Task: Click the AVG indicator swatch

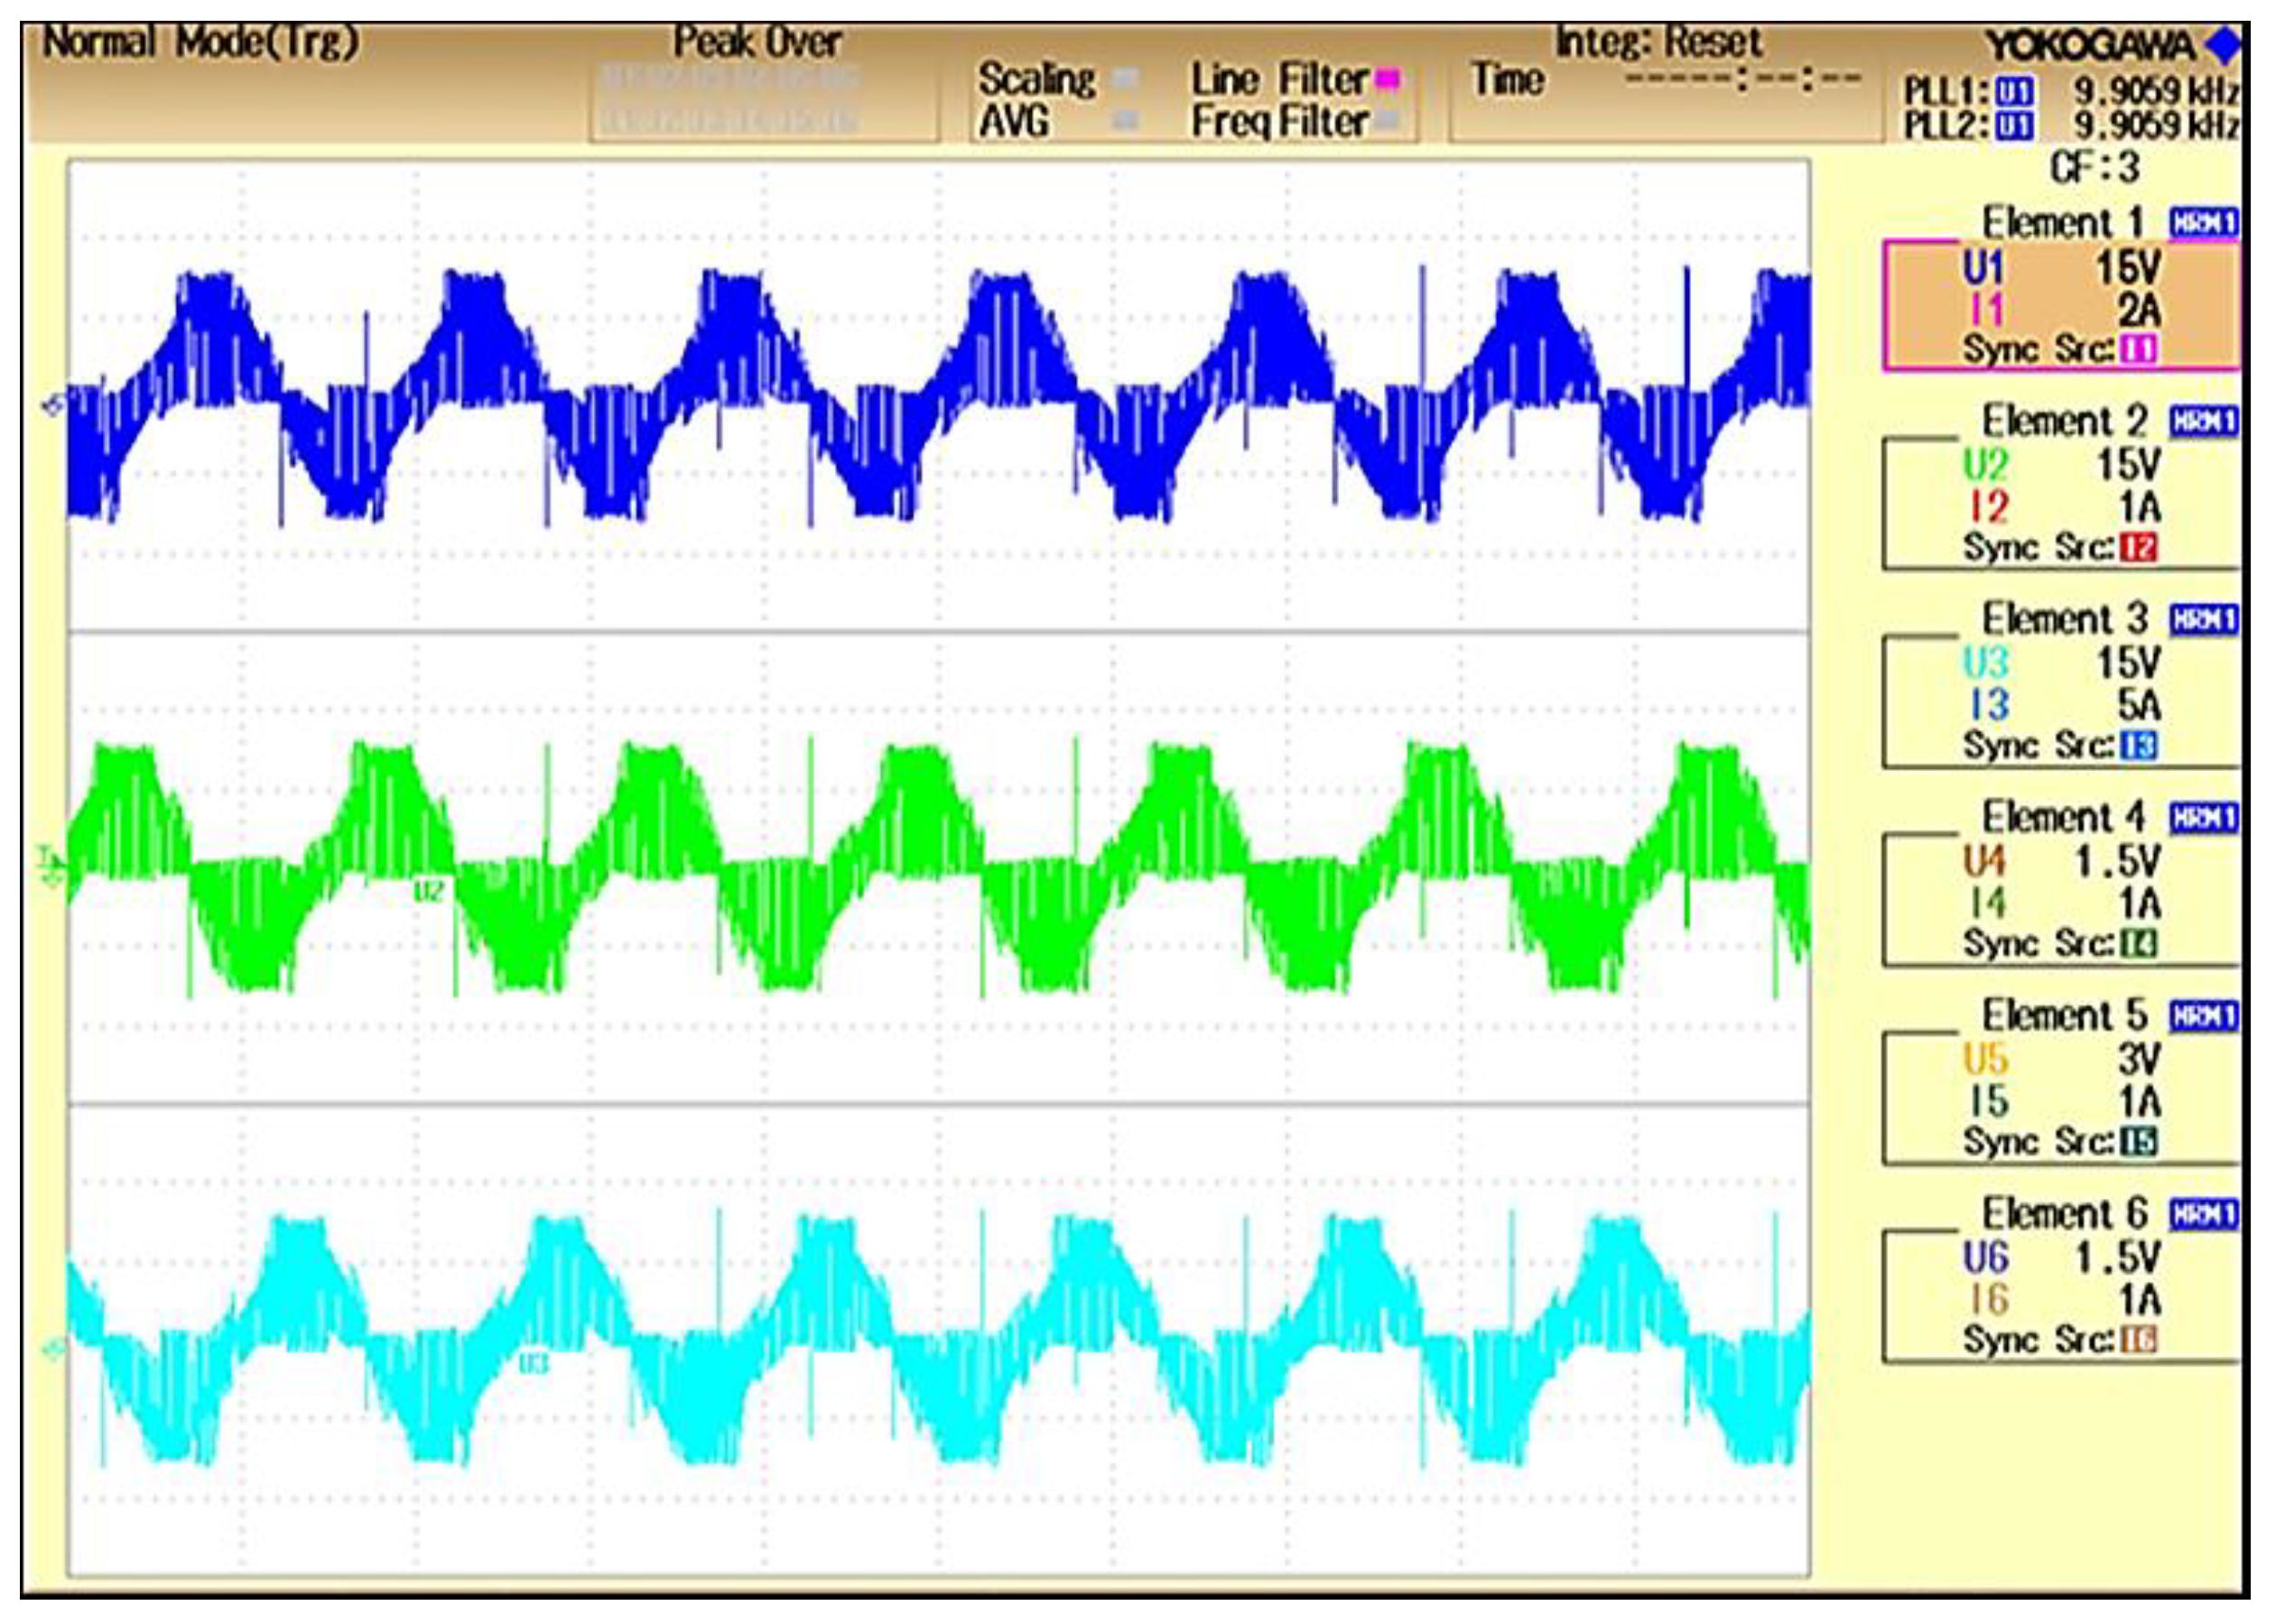Action: click(1126, 121)
